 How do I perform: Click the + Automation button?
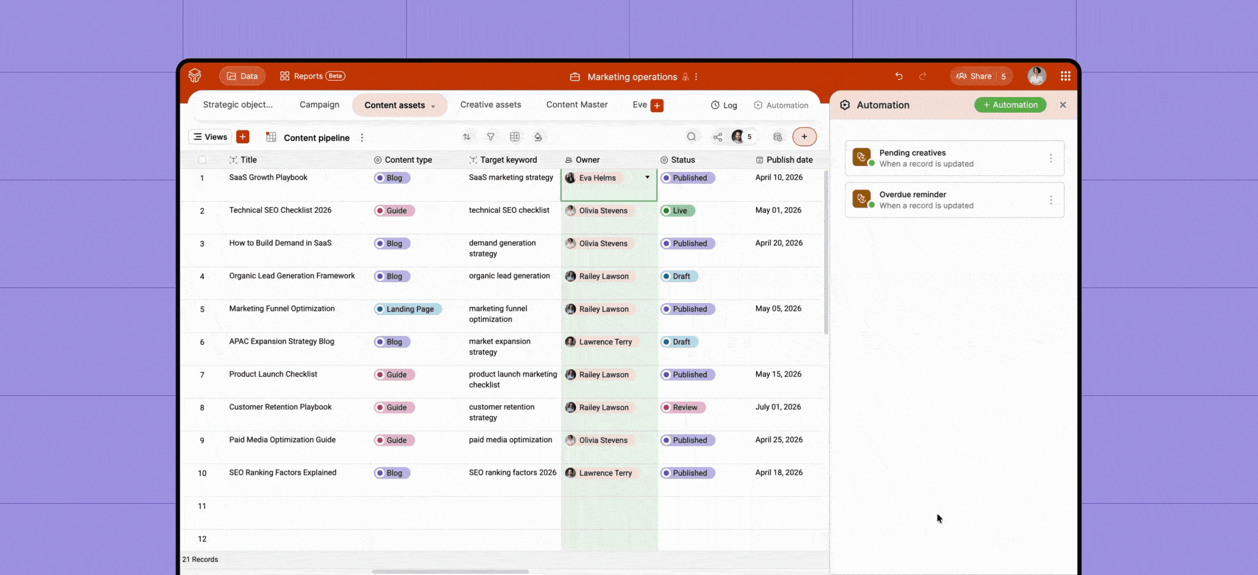[x=1010, y=105]
